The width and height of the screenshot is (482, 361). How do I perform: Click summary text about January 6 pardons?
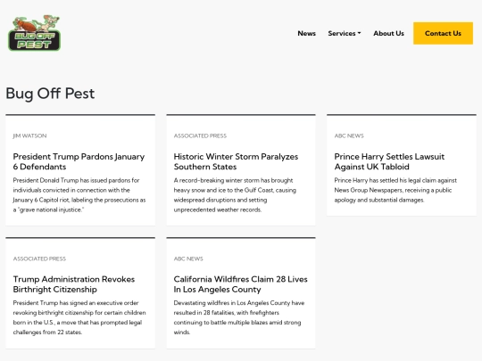tap(79, 195)
